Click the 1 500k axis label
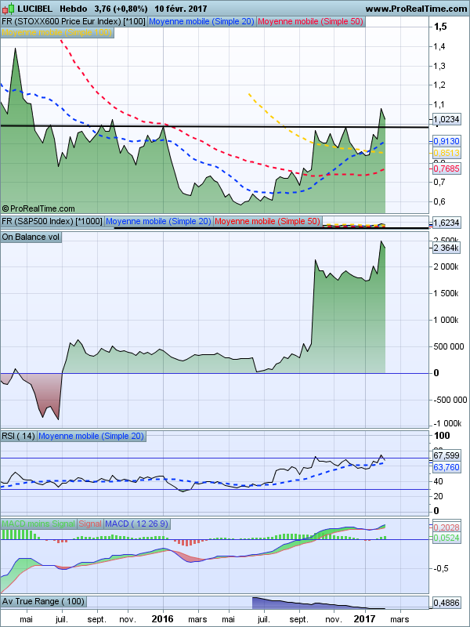Screen dimensions: 470x627 coord(446,293)
